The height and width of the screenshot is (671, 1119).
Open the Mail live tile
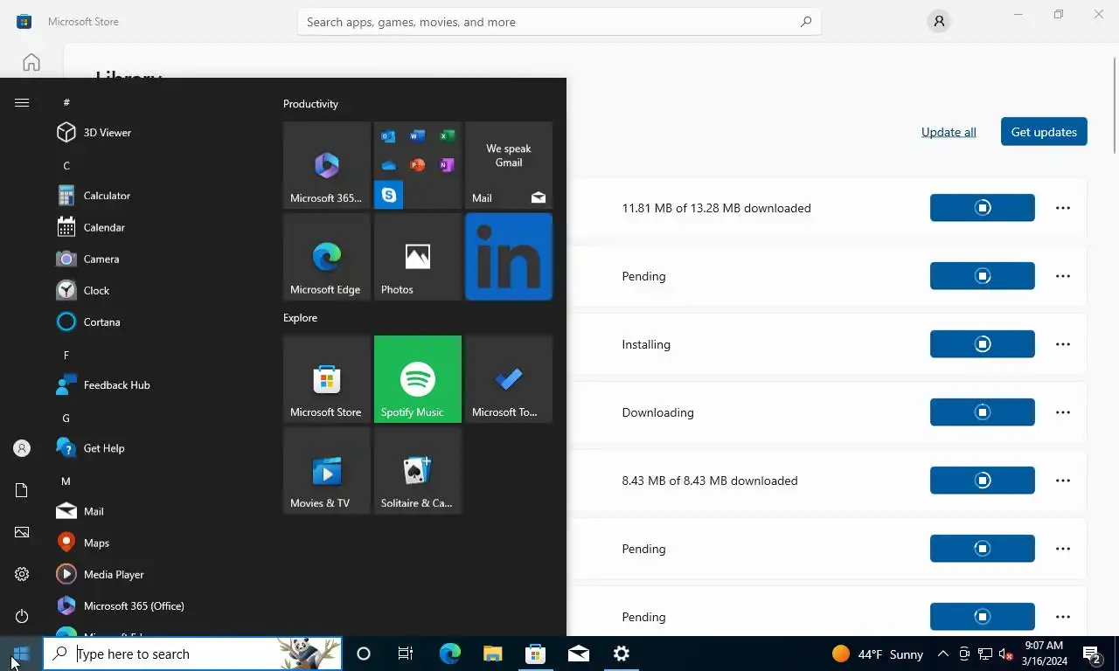coord(509,165)
